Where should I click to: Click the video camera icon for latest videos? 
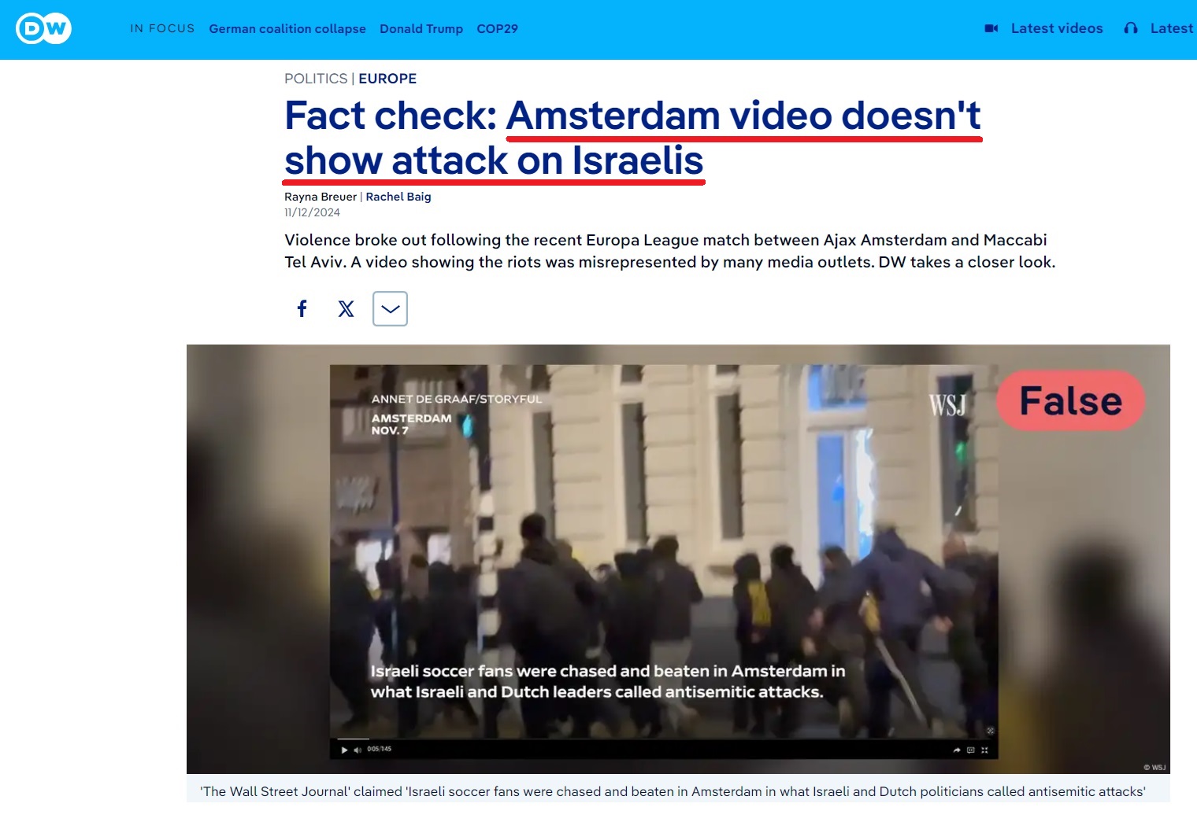[x=991, y=28]
